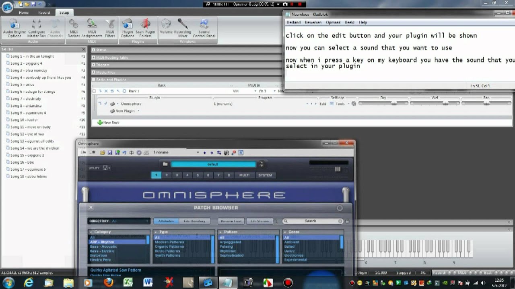Select Omnisphere part 8 button
The width and height of the screenshot is (515, 289).
(x=229, y=175)
